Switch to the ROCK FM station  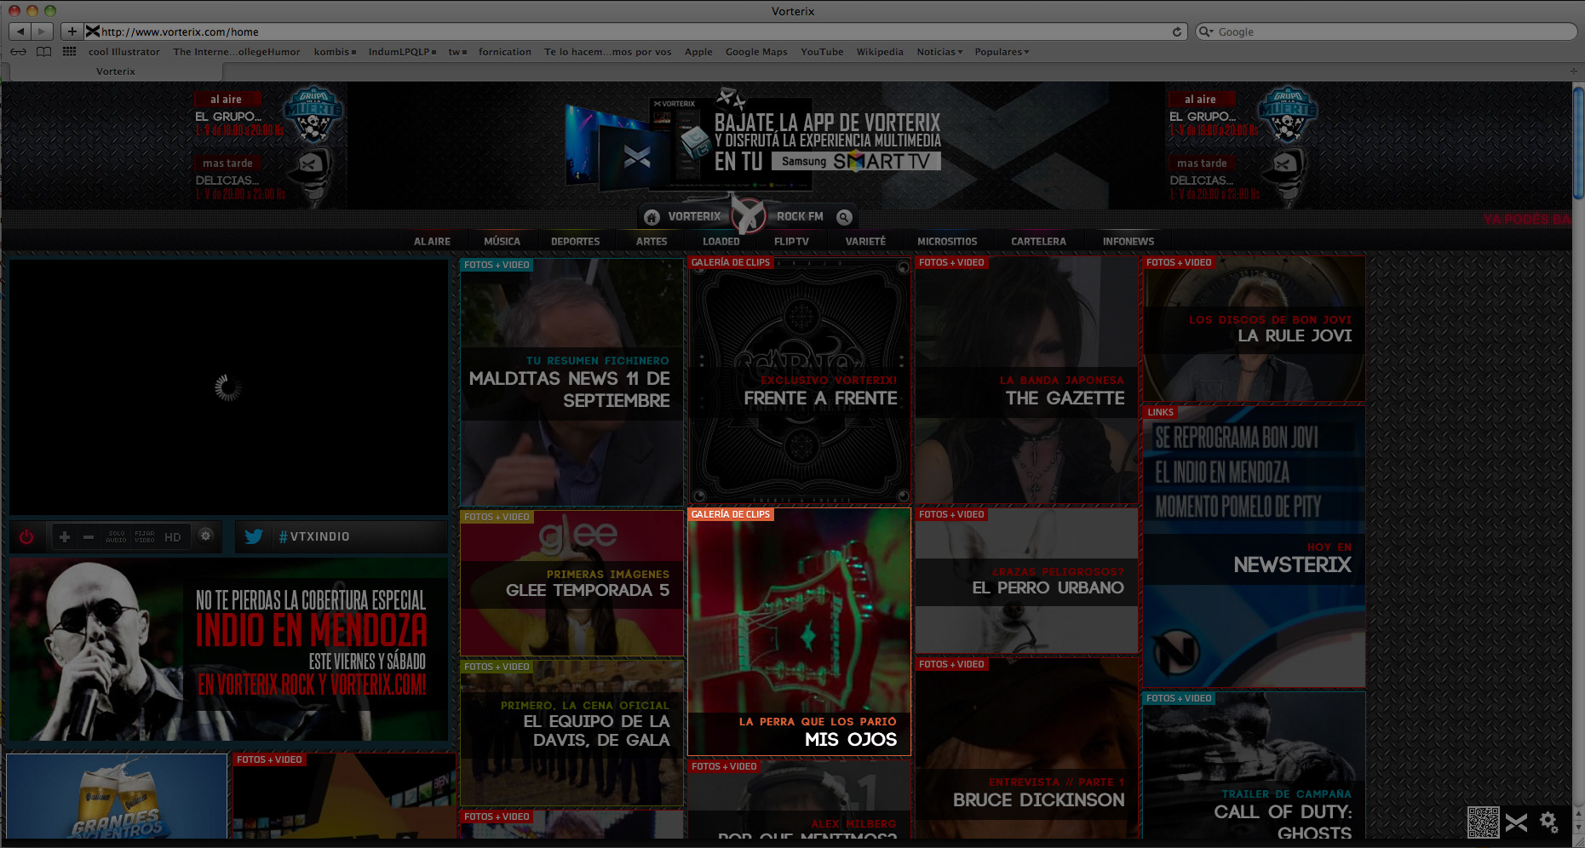tap(800, 217)
